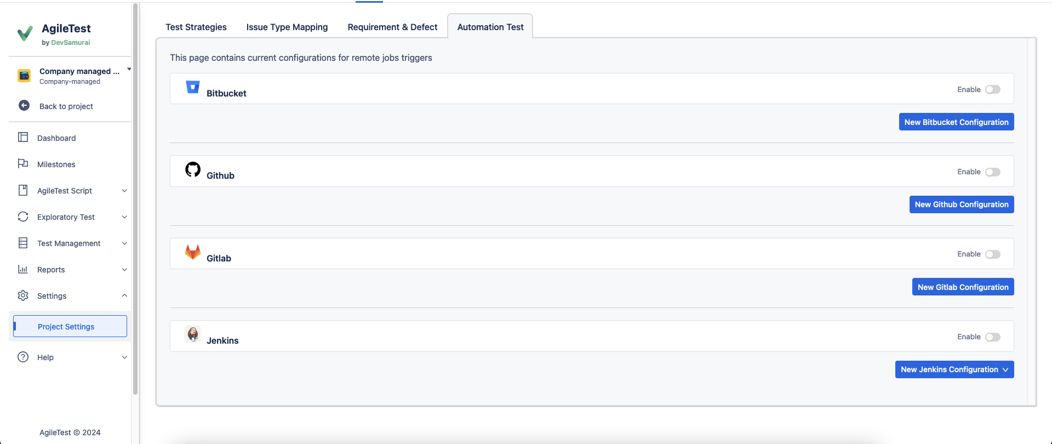1052x444 pixels.
Task: Click the Jenkins butler logo
Action: click(193, 334)
